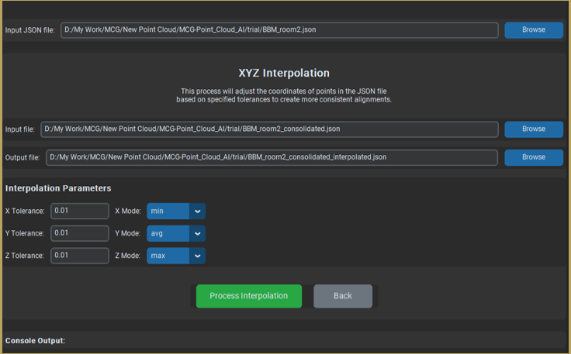Start the Process Interpolation button
This screenshot has height=354, width=571.
(249, 296)
